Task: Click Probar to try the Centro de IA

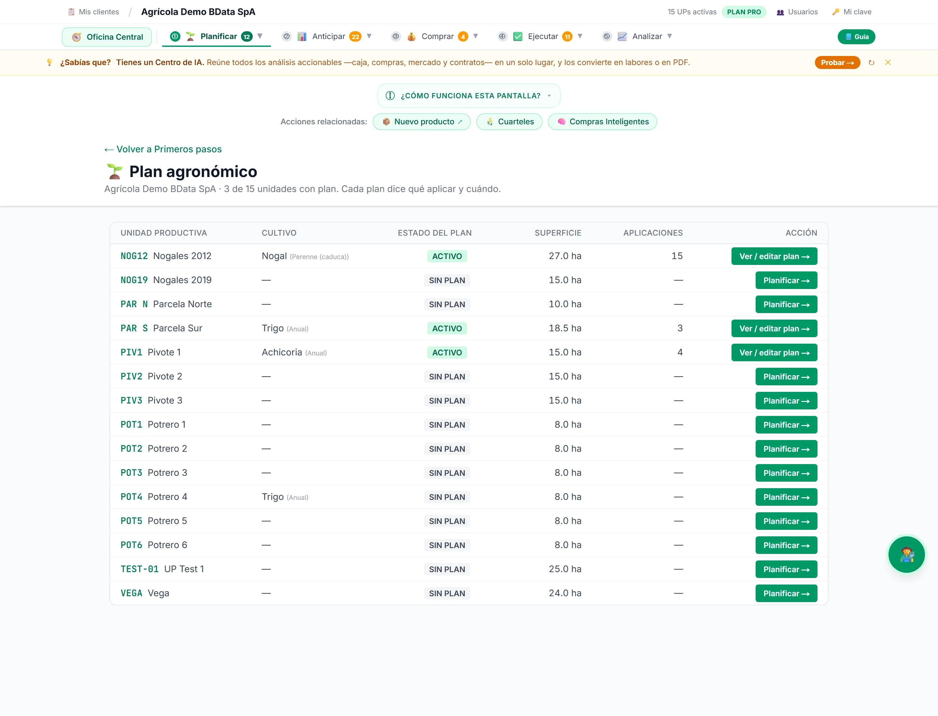Action: click(x=837, y=62)
